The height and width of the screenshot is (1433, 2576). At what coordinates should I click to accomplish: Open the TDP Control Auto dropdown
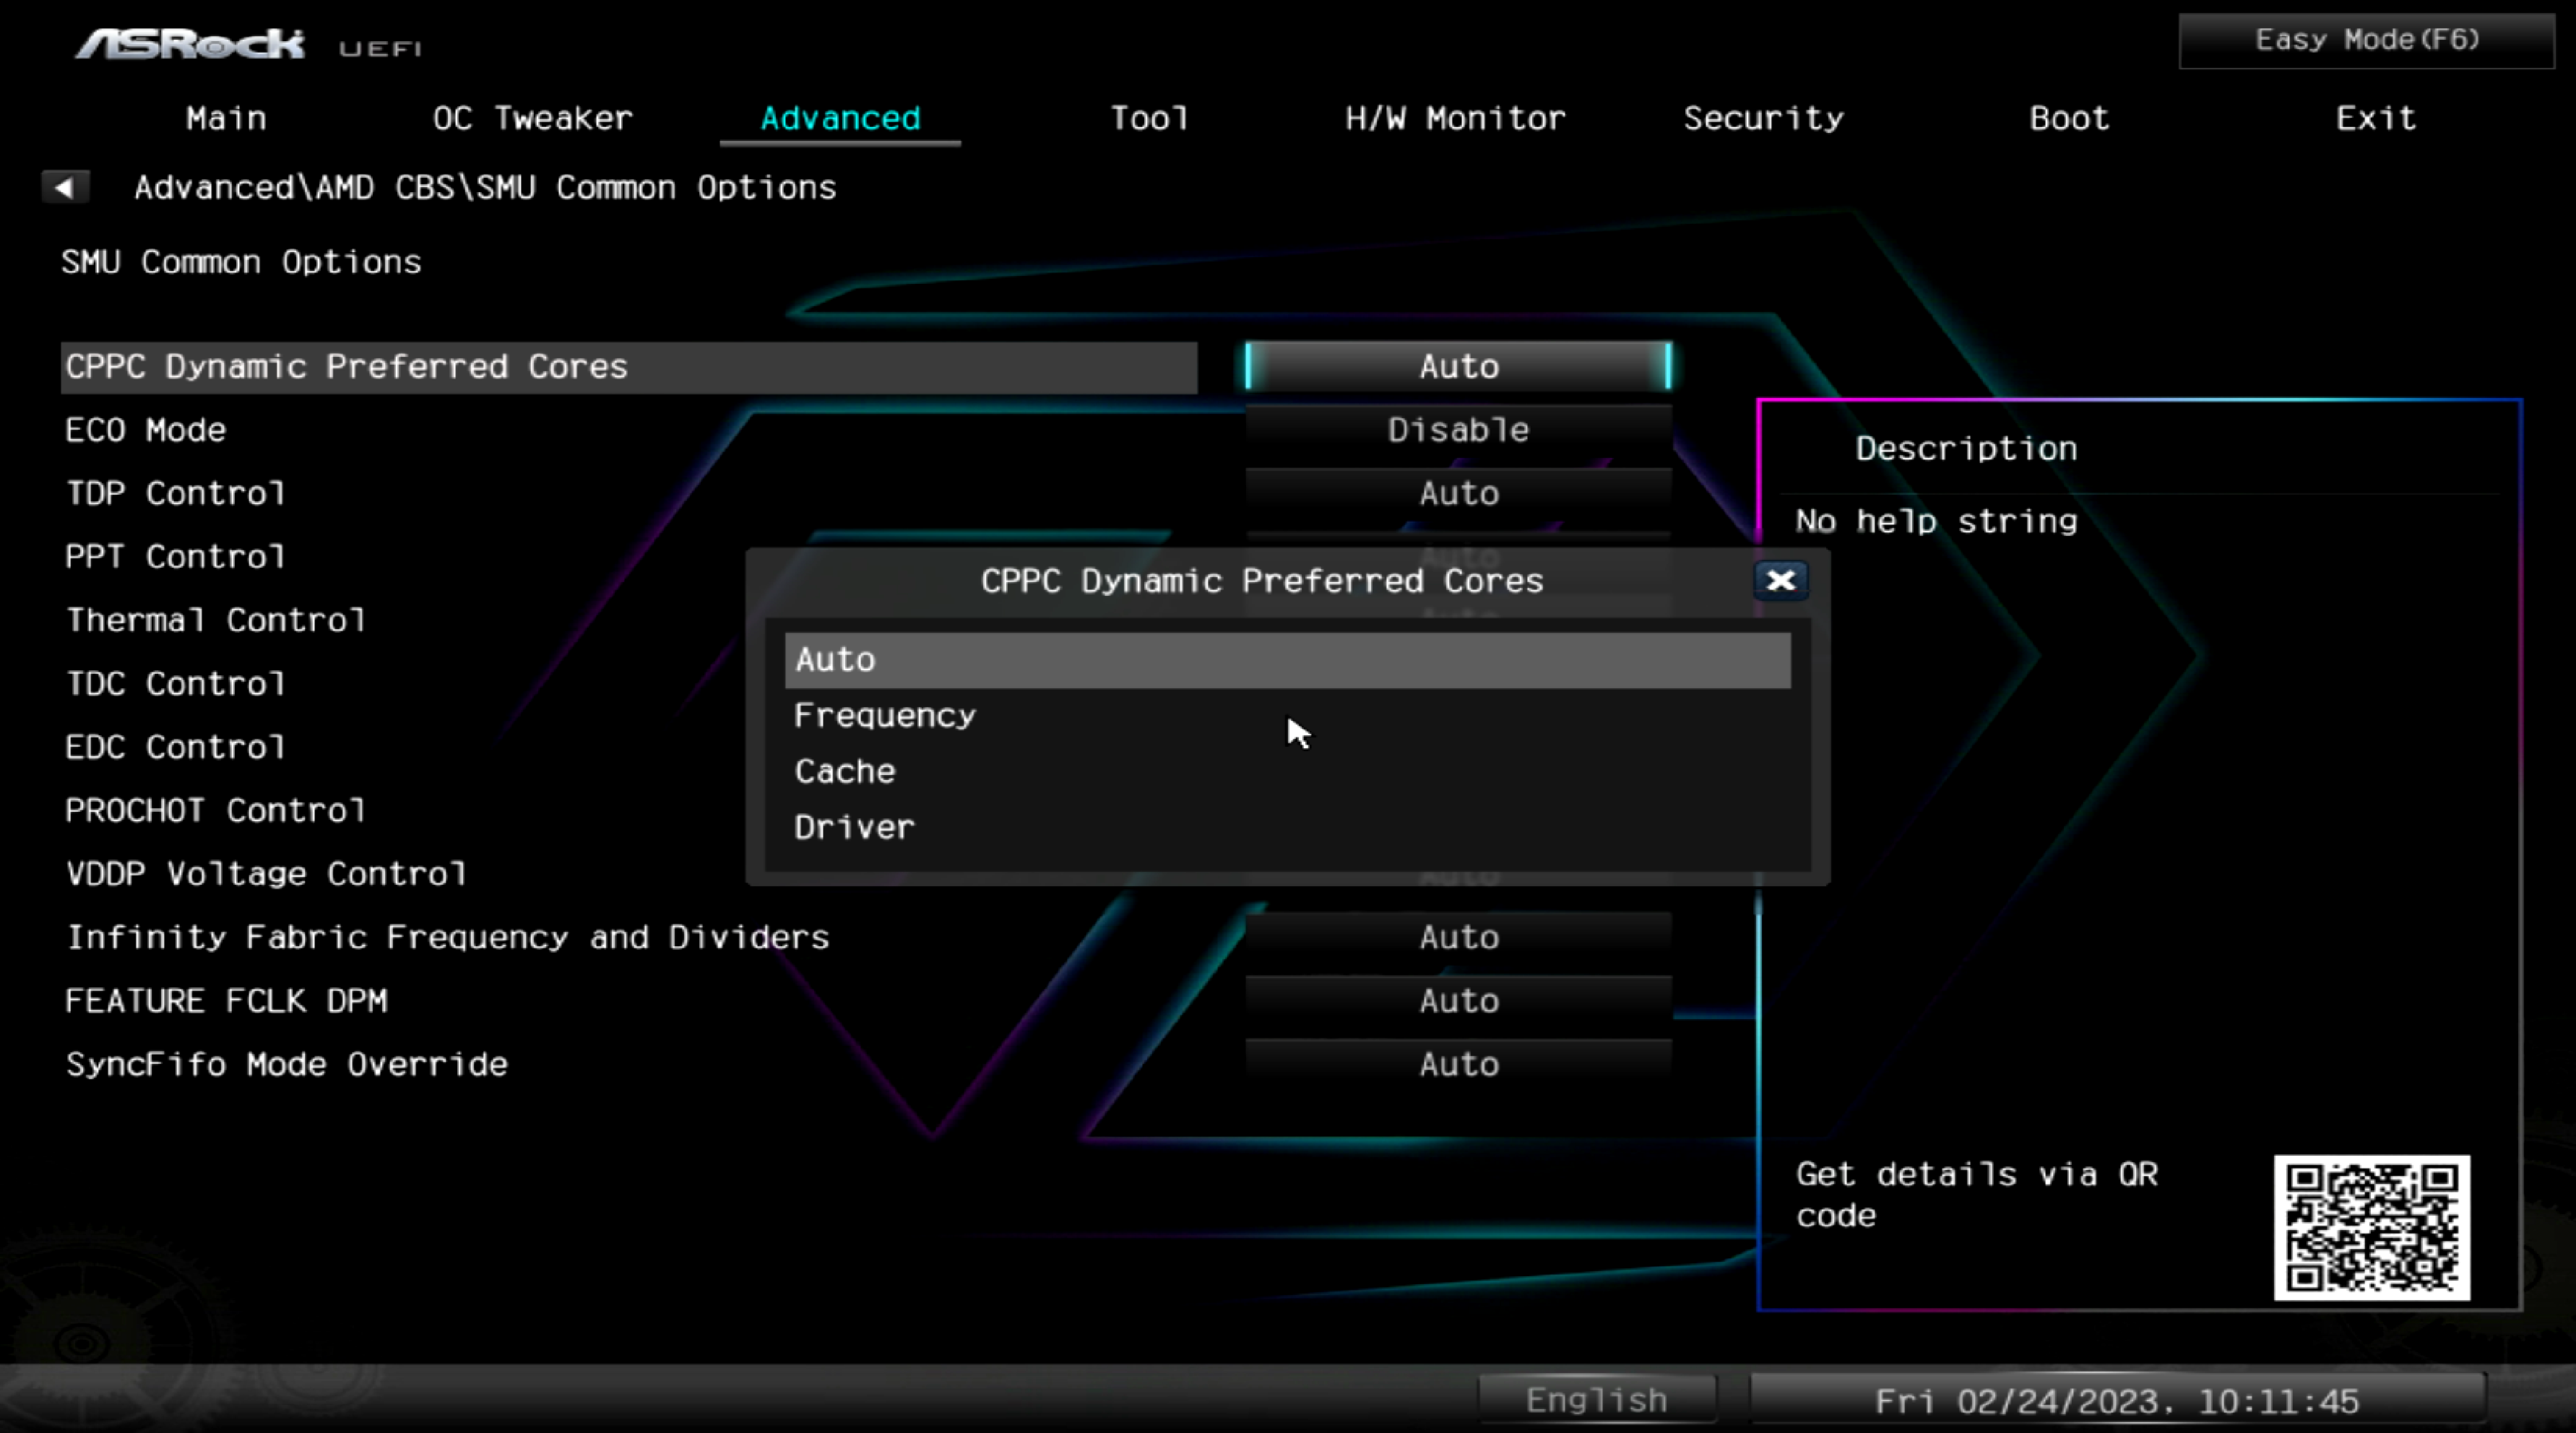1458,493
